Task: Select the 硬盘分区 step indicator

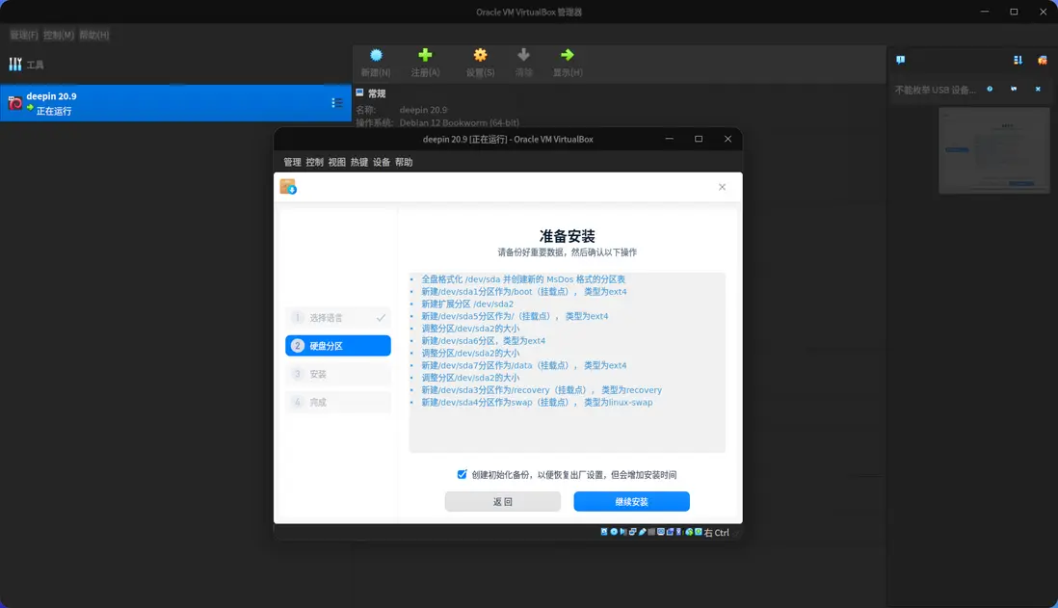Action: pos(337,345)
